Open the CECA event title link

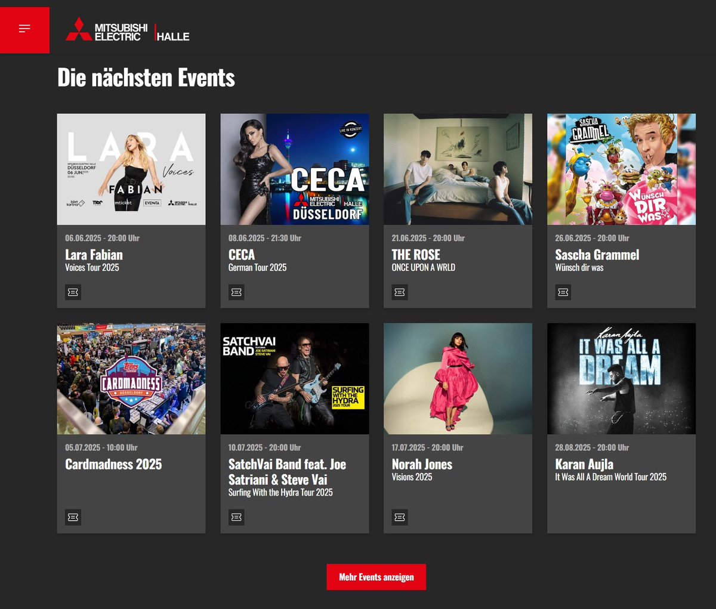point(242,255)
